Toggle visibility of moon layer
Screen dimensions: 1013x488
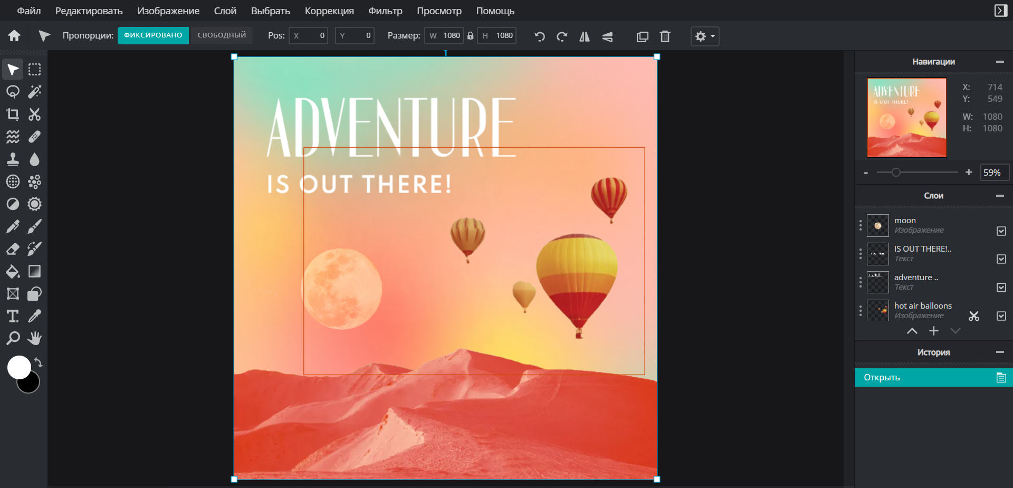click(1001, 231)
